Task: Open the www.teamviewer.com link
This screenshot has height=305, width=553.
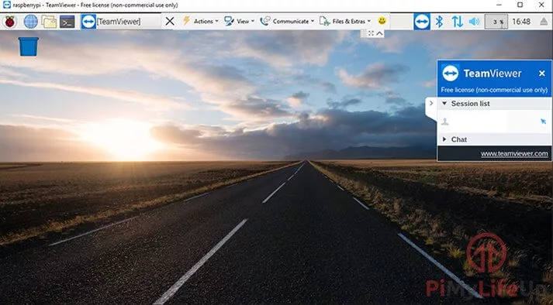Action: point(514,153)
